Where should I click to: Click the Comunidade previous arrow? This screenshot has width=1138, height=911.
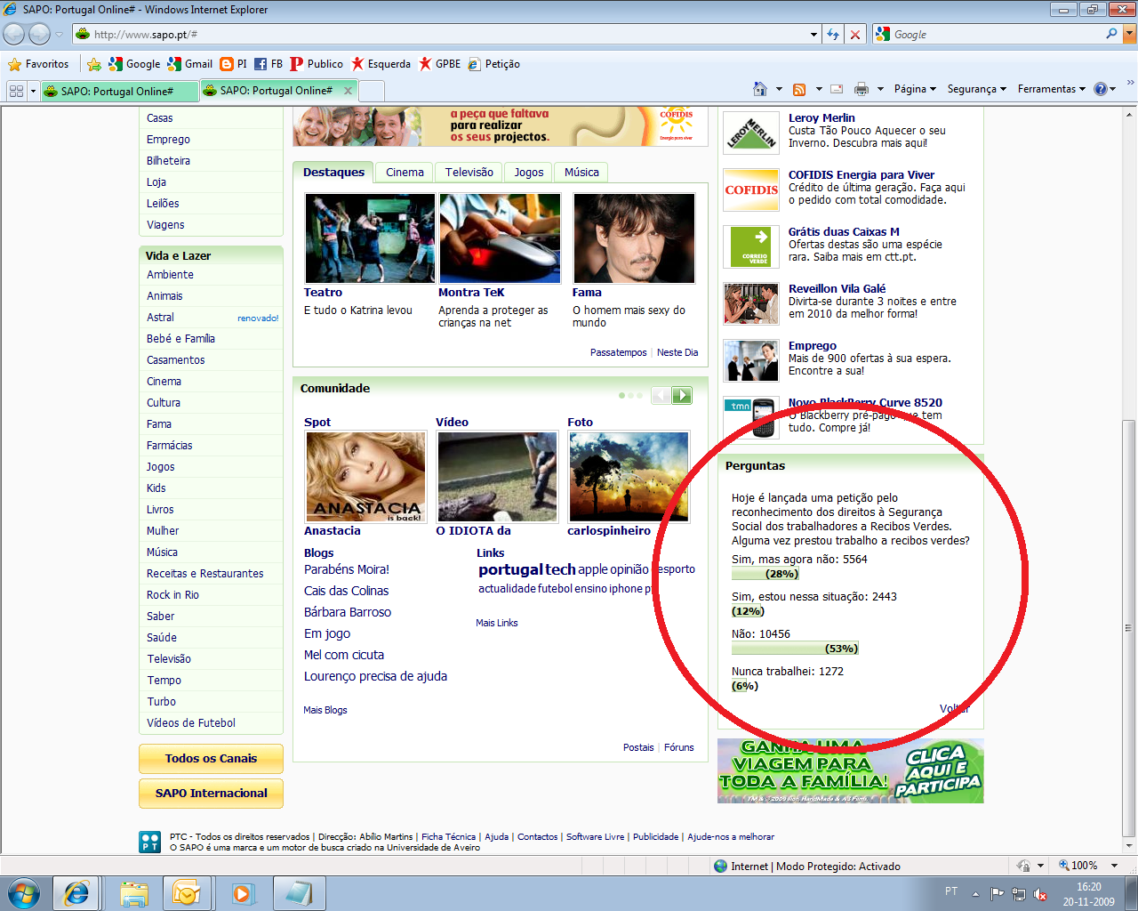click(661, 396)
